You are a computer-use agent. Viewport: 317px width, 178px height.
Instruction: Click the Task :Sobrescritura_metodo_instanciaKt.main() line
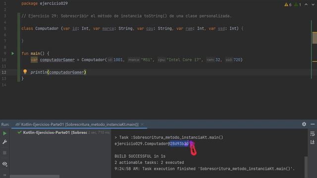pos(168,137)
